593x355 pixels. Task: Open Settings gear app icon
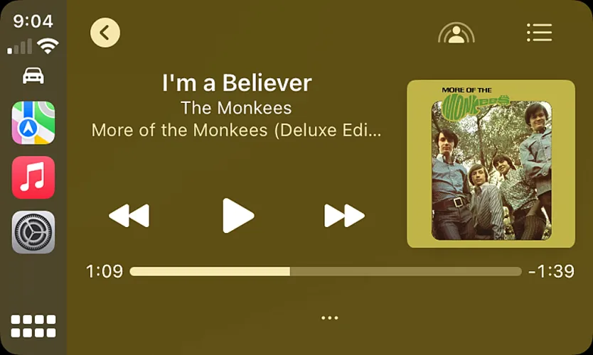click(x=33, y=232)
